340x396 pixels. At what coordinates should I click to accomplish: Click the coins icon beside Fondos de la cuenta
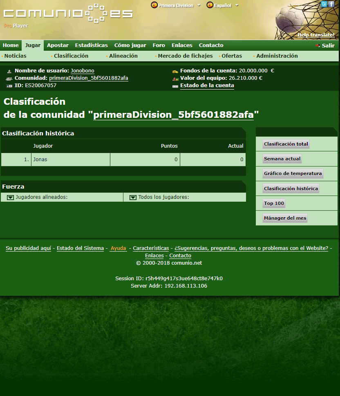[x=175, y=71]
